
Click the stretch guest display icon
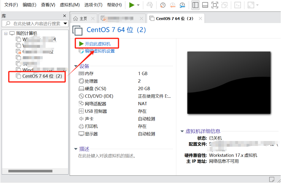pyautogui.click(x=251, y=5)
